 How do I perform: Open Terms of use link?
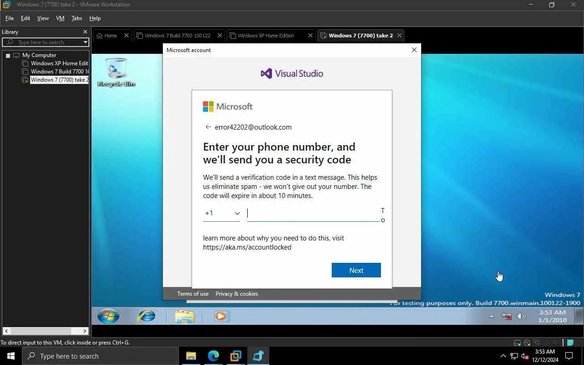[193, 294]
